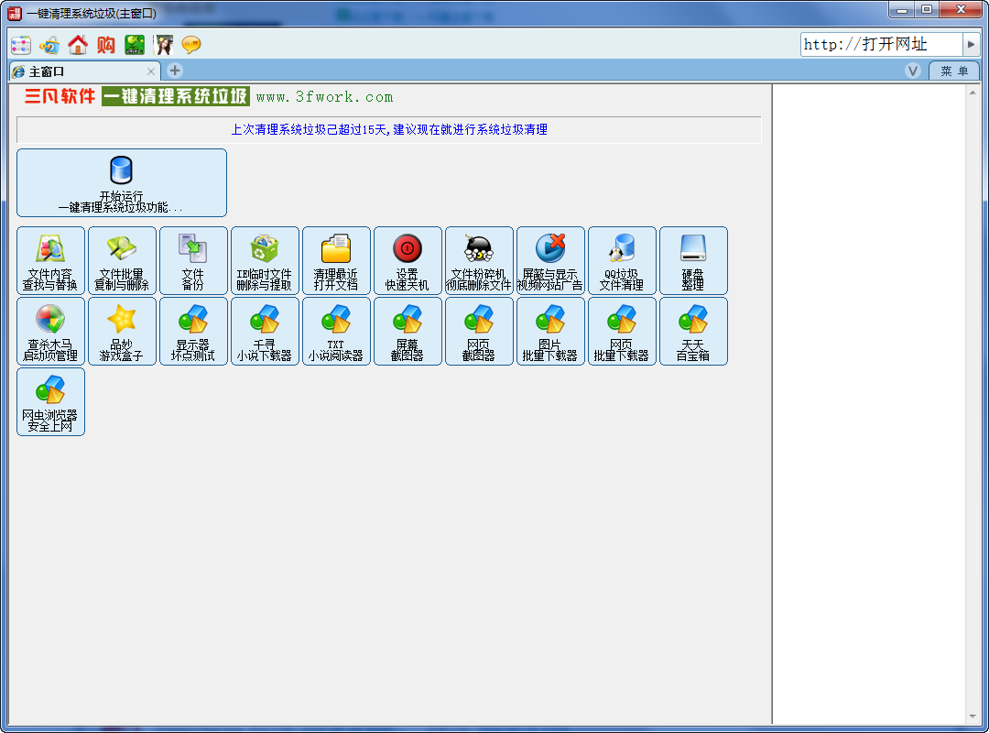Open 显示器坏点测试 tool

pyautogui.click(x=193, y=332)
